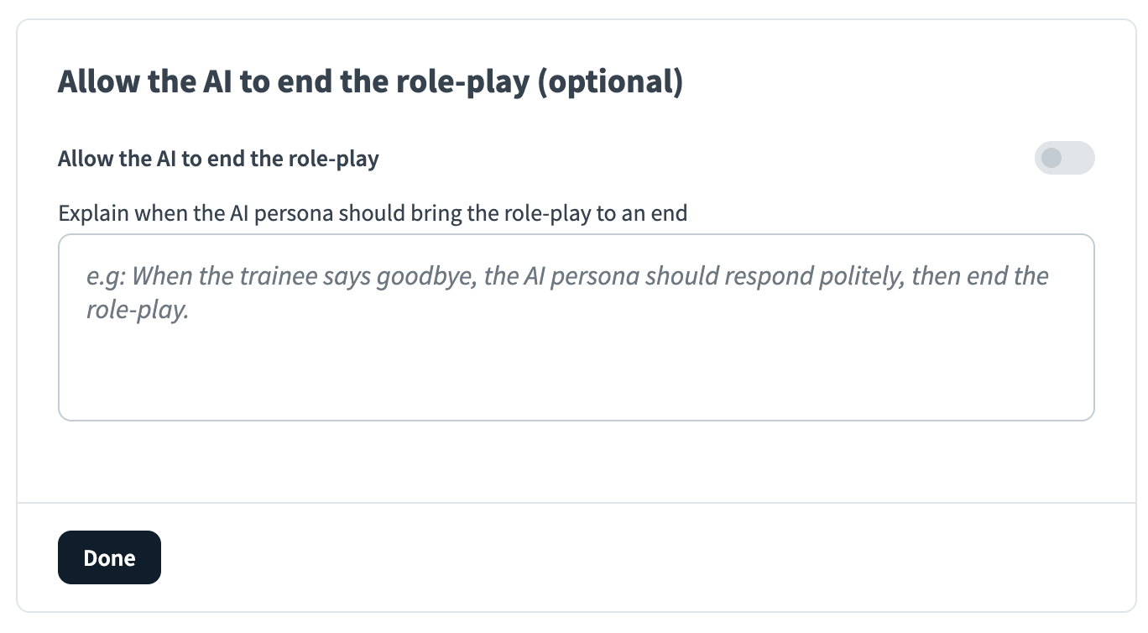The height and width of the screenshot is (633, 1148).
Task: Toggle the switch beside 'Allow the AI to end the role-play'
Action: point(1064,158)
